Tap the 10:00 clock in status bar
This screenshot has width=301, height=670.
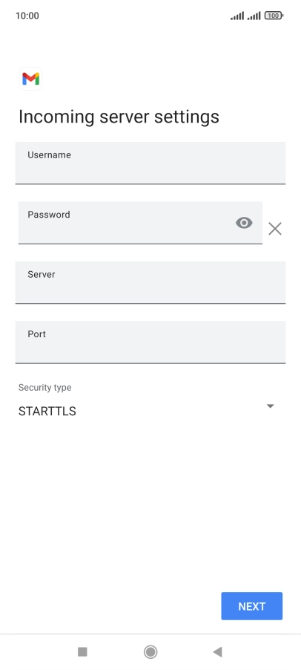(27, 16)
